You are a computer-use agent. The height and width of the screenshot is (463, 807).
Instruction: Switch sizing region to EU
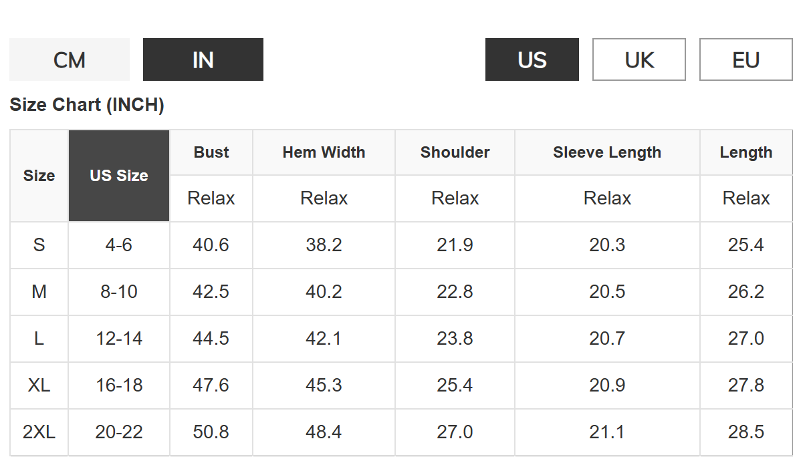coord(746,59)
